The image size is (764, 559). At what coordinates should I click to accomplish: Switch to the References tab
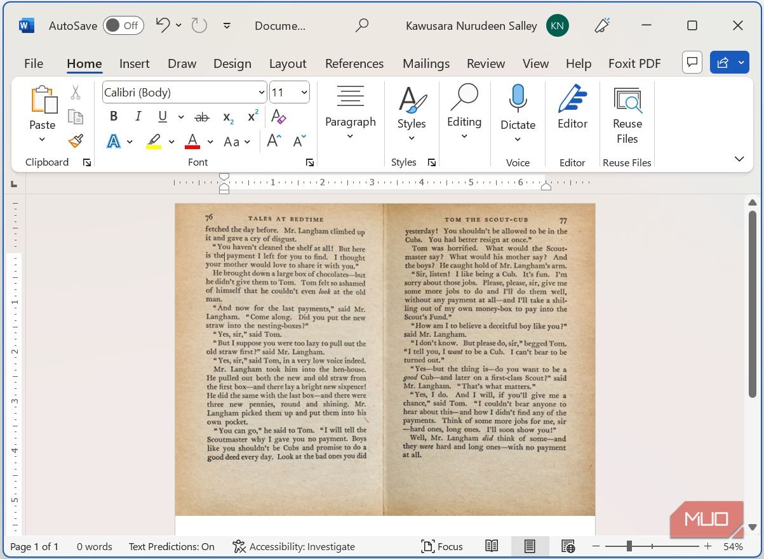[x=354, y=63]
